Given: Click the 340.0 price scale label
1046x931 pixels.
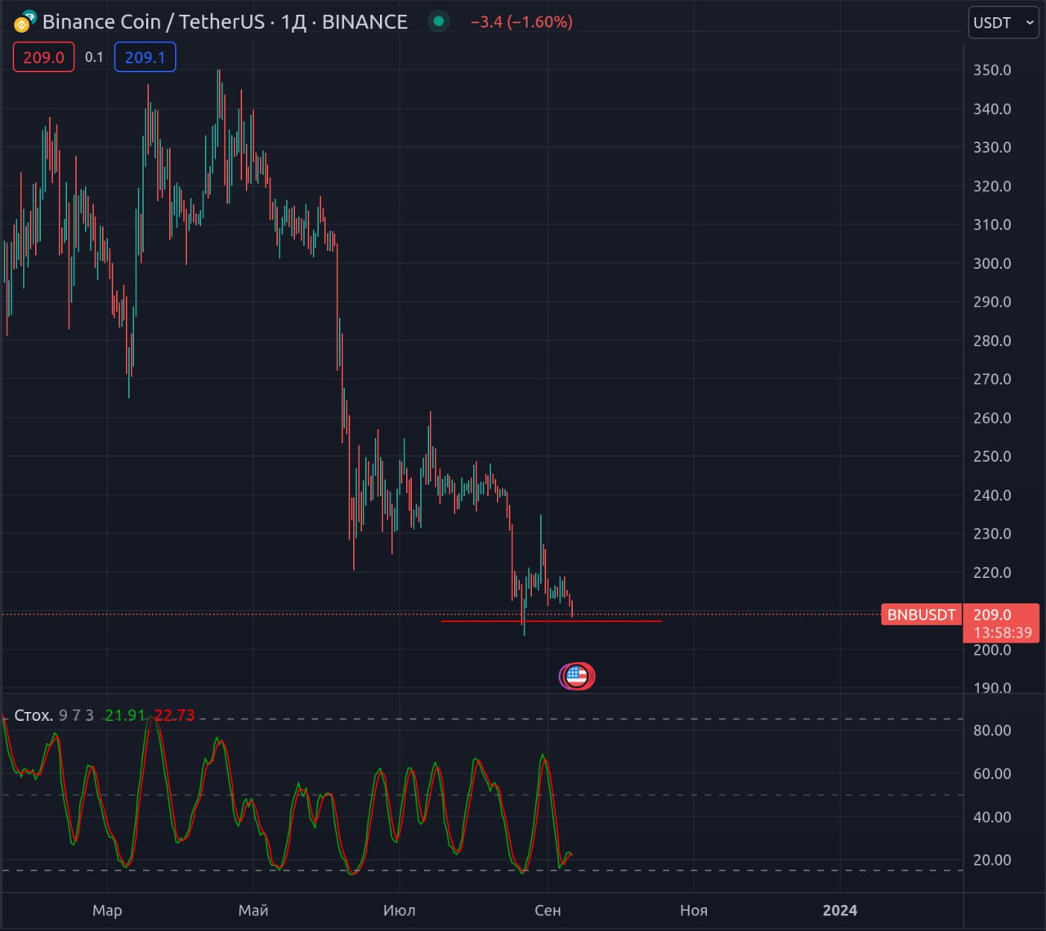Looking at the screenshot, I should [x=992, y=109].
